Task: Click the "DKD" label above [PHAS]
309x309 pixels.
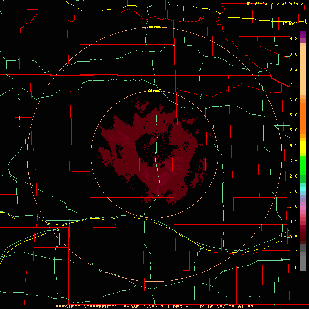Action: 302,20
